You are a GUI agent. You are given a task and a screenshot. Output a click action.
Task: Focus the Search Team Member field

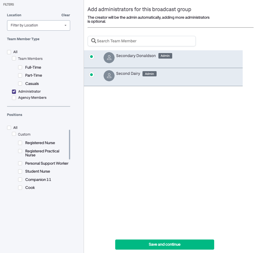pos(142,41)
